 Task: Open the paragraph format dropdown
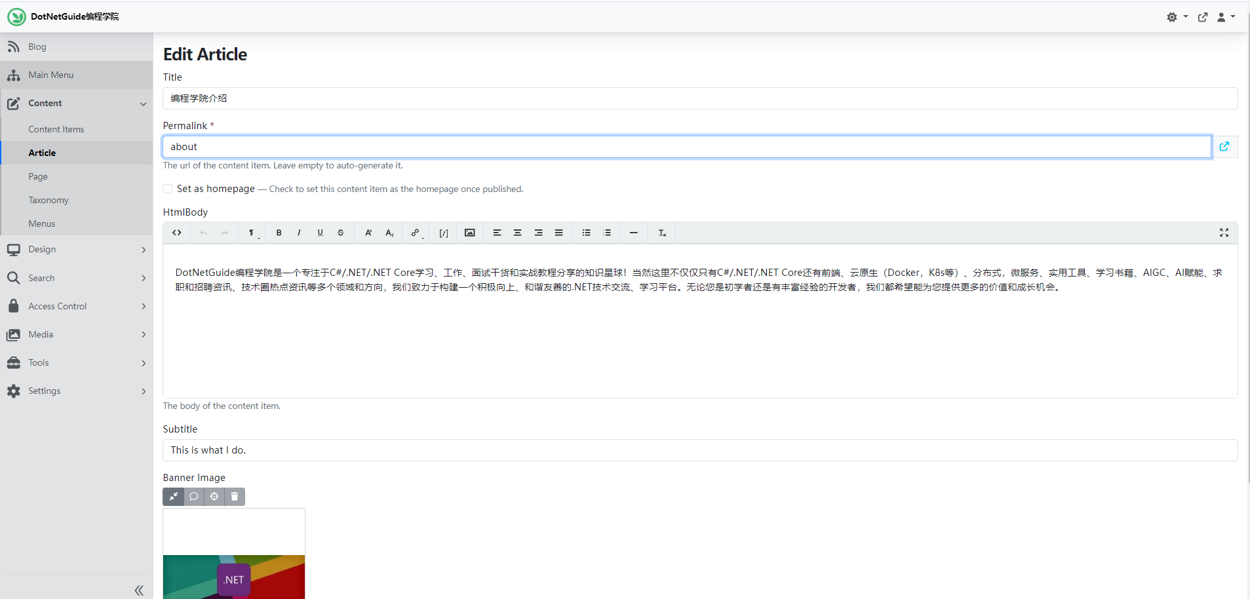[x=252, y=233]
